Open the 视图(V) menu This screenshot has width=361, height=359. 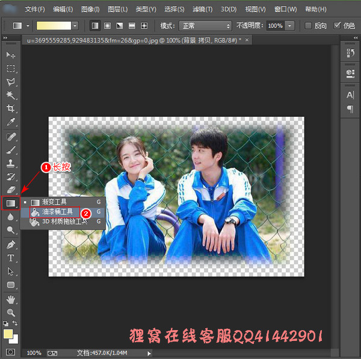(x=255, y=9)
